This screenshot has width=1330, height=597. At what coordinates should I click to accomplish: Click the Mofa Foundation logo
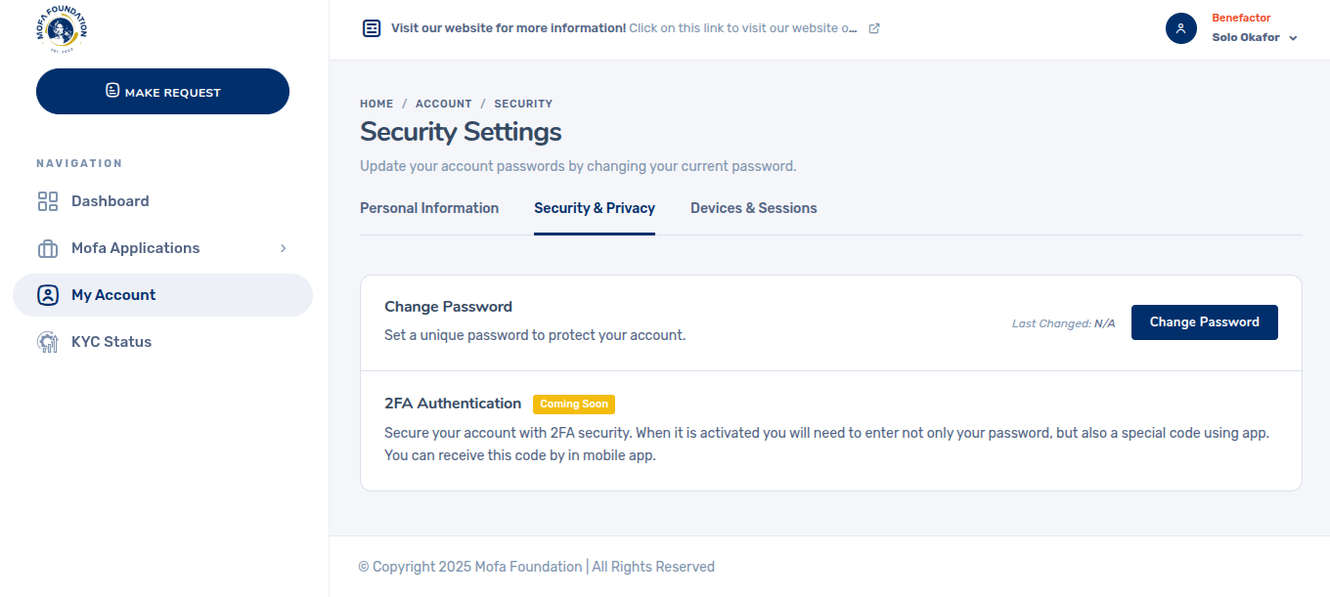click(62, 29)
